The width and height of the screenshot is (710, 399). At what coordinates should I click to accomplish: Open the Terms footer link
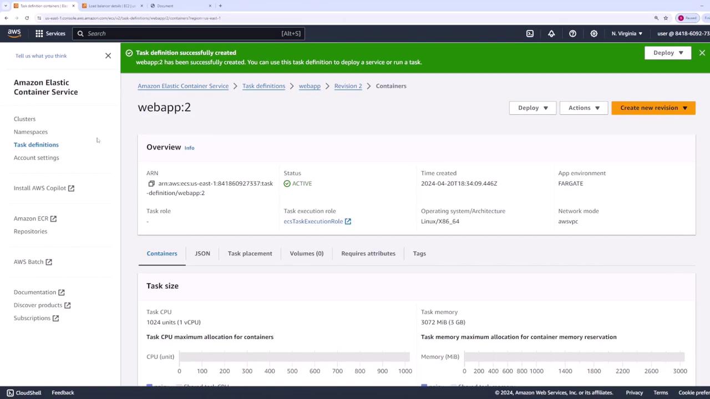point(661,393)
